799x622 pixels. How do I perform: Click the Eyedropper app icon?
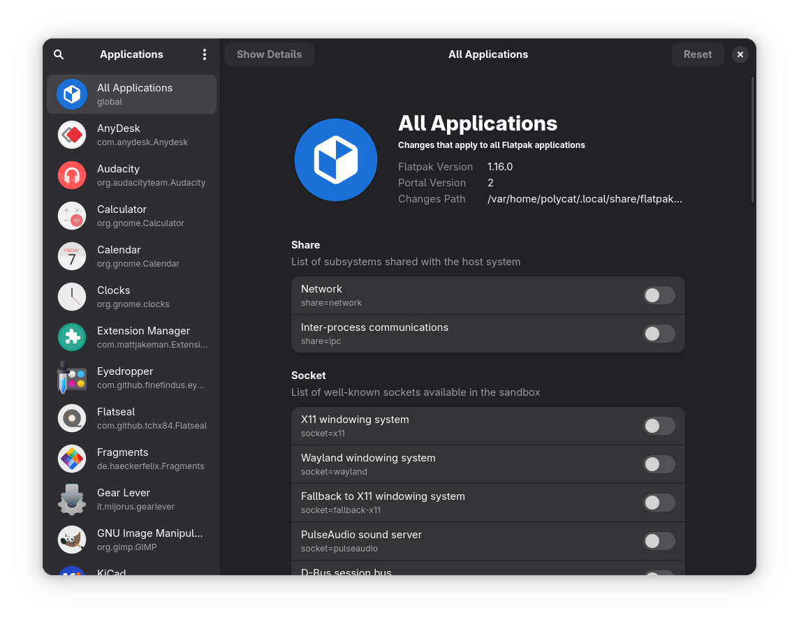point(72,378)
